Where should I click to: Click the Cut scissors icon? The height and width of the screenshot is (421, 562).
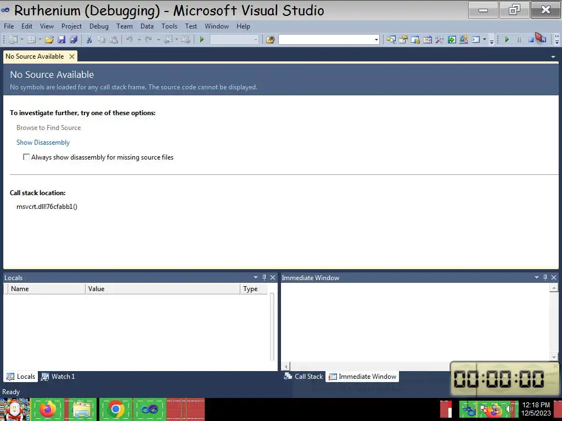coord(89,39)
